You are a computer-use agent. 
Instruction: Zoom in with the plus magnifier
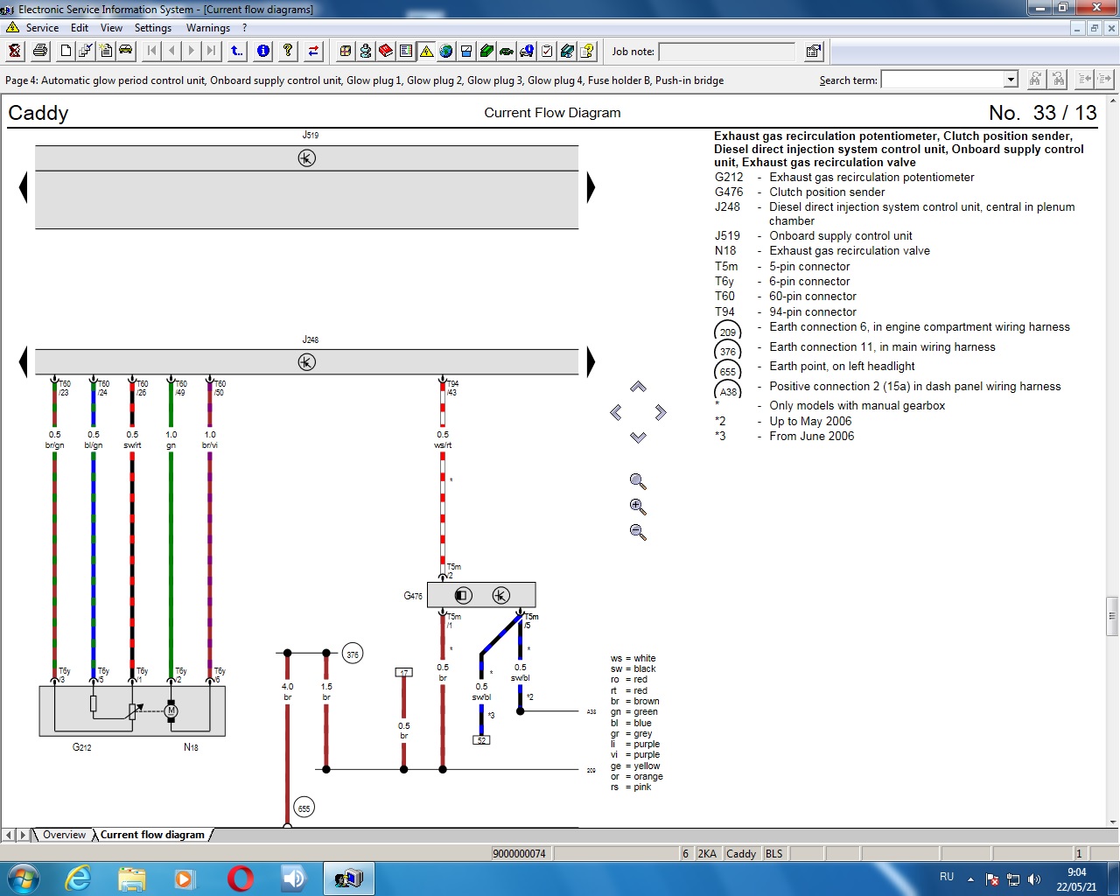tap(638, 507)
